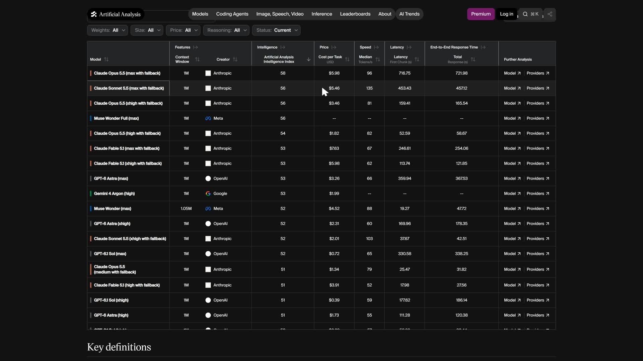The width and height of the screenshot is (643, 361).
Task: Sort by Median Tokens/s column
Action: 378,59
